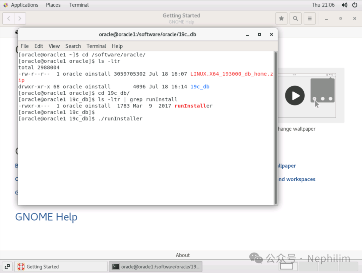
Task: Click the GNOME Help heading link
Action: (x=46, y=217)
